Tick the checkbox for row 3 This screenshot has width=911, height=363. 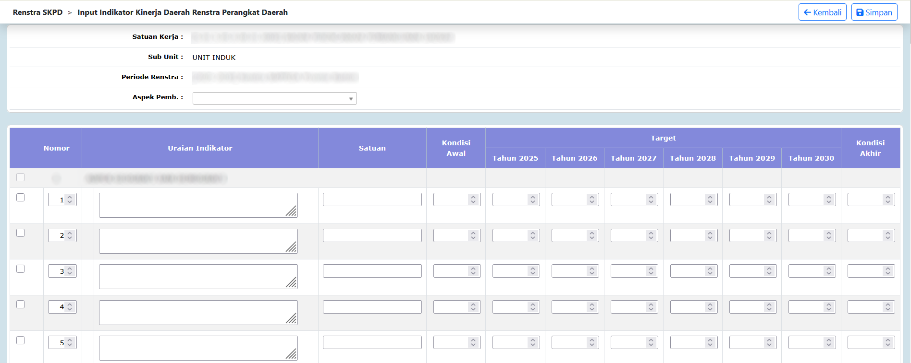[20, 269]
